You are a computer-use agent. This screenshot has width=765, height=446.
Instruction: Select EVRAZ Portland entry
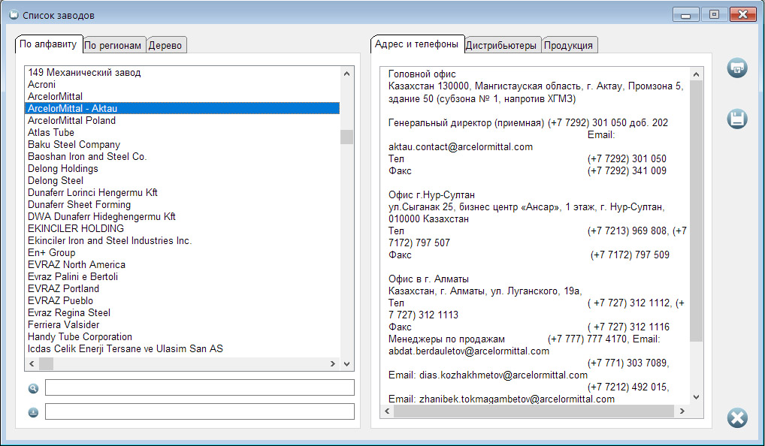pos(182,288)
